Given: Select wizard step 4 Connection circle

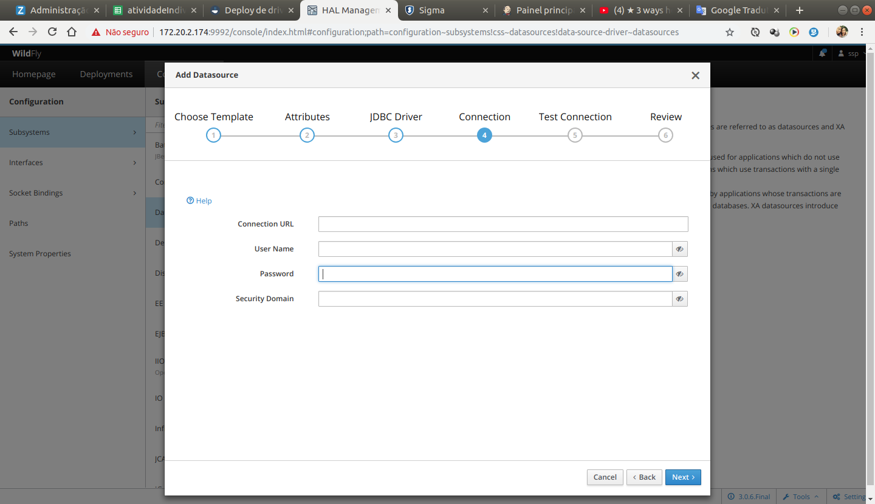Looking at the screenshot, I should [484, 135].
